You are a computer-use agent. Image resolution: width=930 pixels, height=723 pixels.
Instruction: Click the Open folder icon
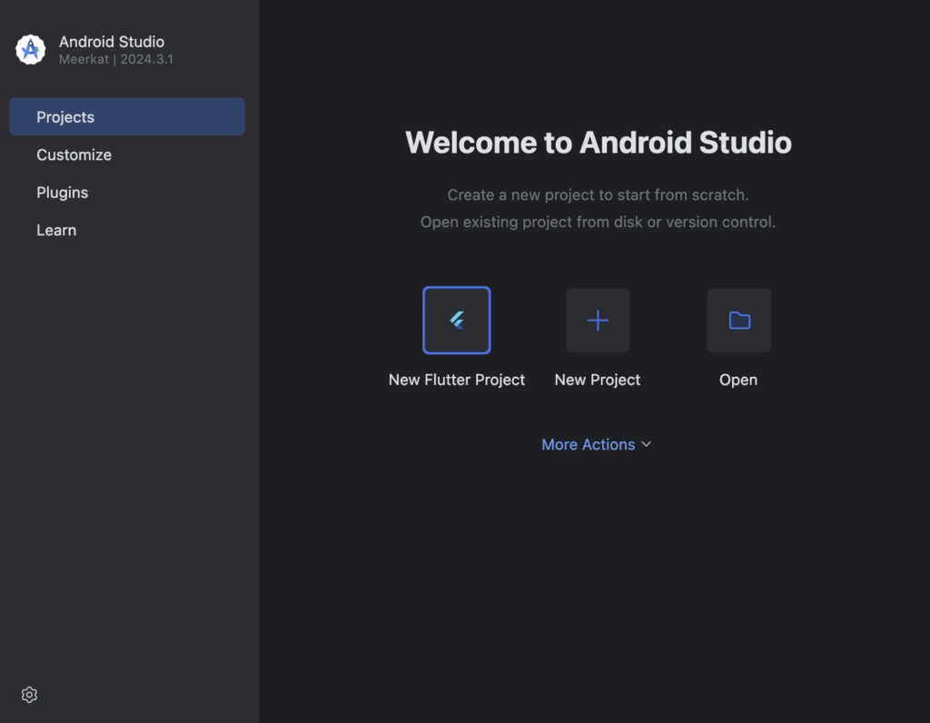click(x=739, y=321)
